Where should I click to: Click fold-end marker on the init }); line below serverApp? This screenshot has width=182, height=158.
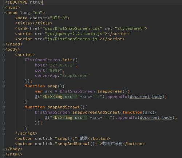[4, 81]
